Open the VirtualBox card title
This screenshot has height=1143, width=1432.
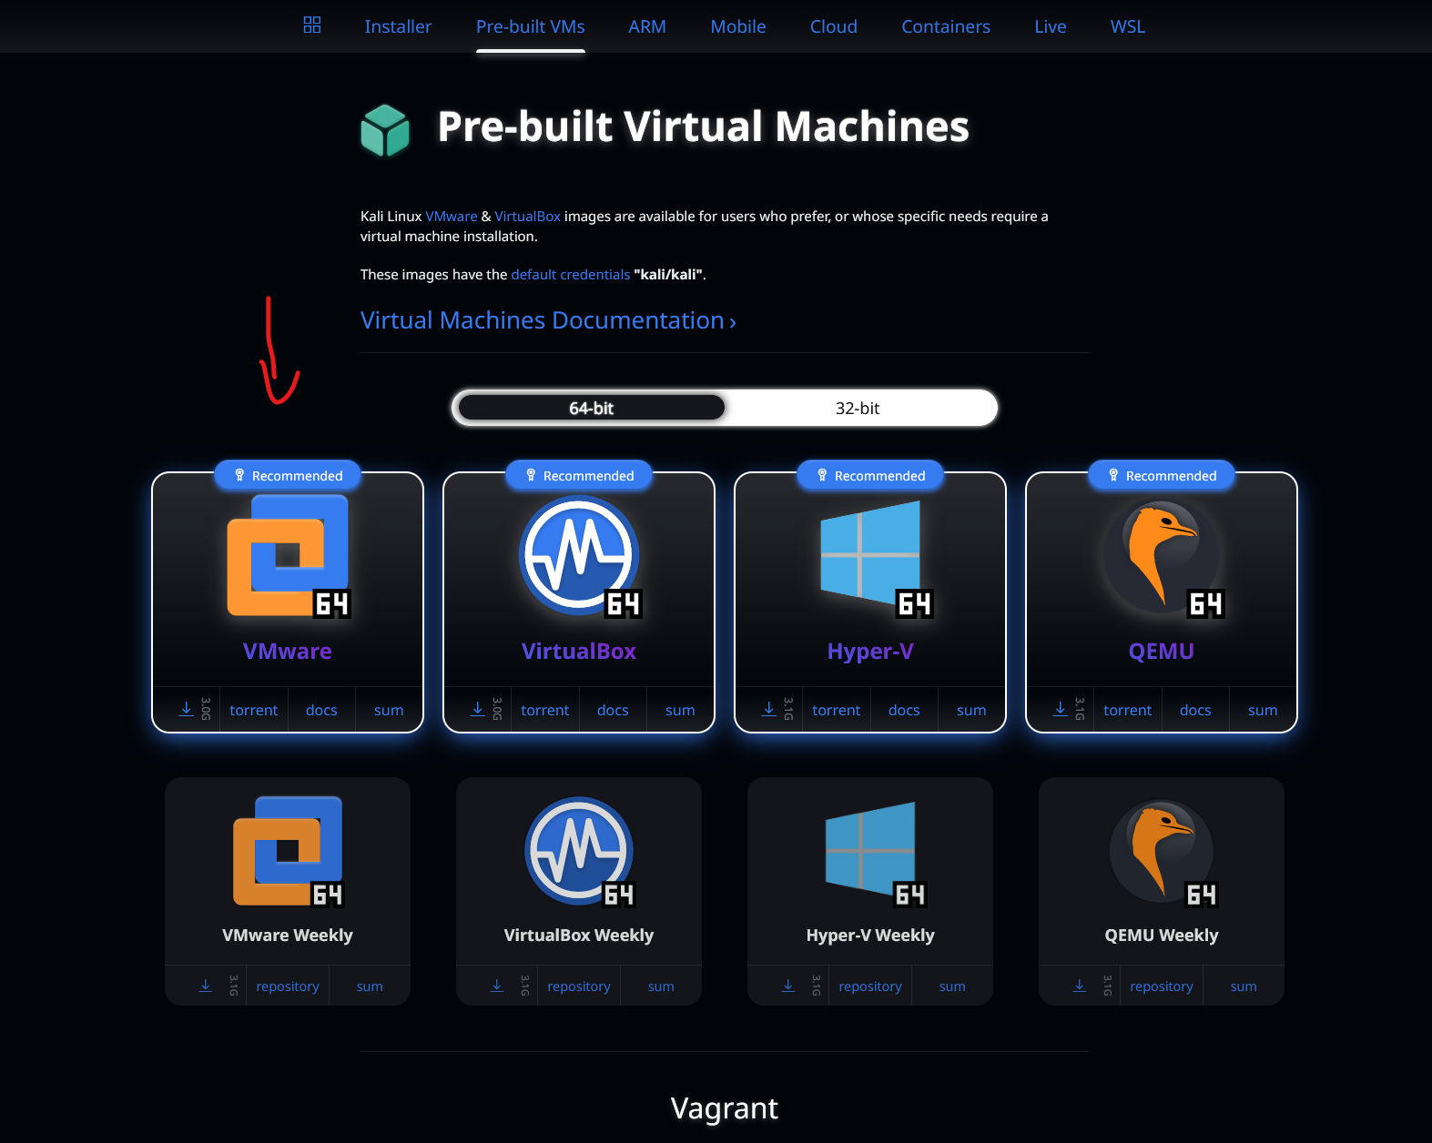pos(579,652)
